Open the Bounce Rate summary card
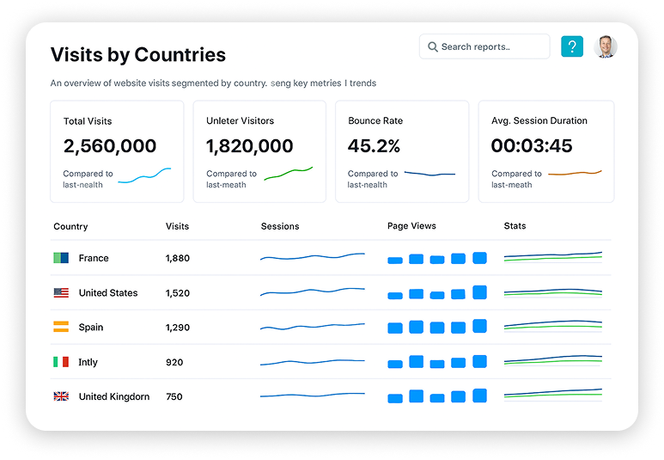 coord(401,151)
